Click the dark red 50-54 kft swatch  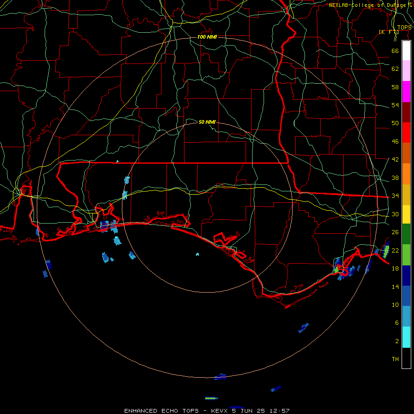point(406,112)
